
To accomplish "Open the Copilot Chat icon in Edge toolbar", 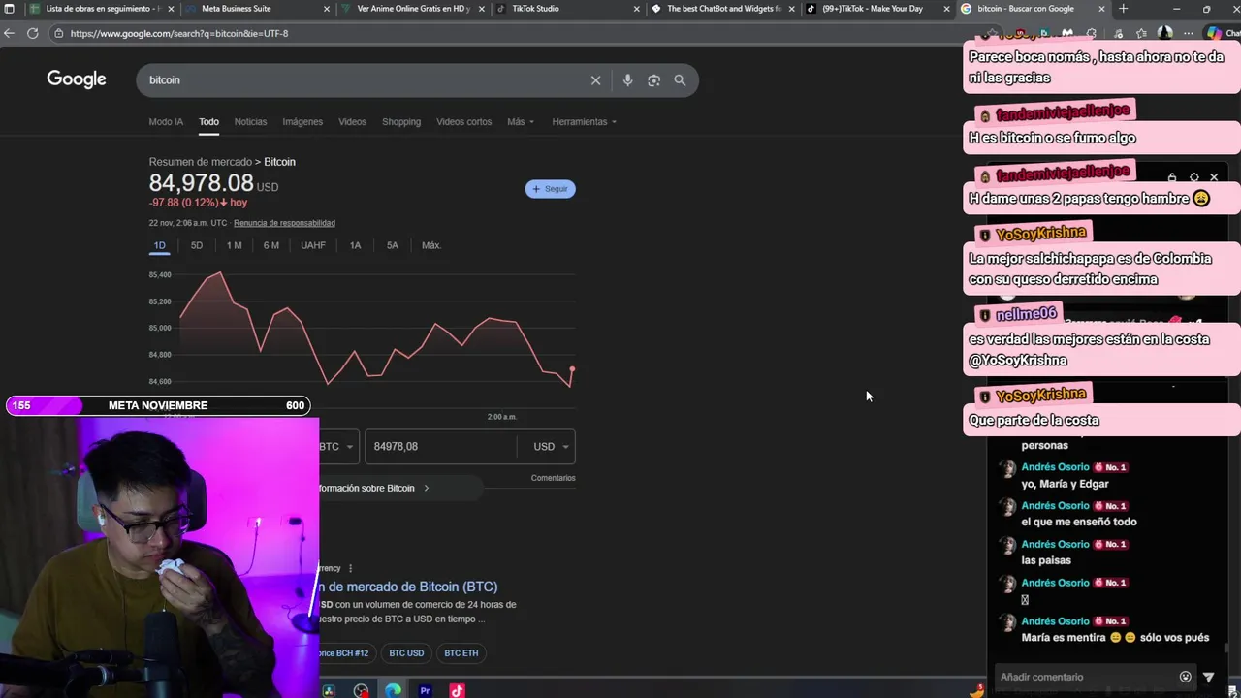I will click(1214, 33).
